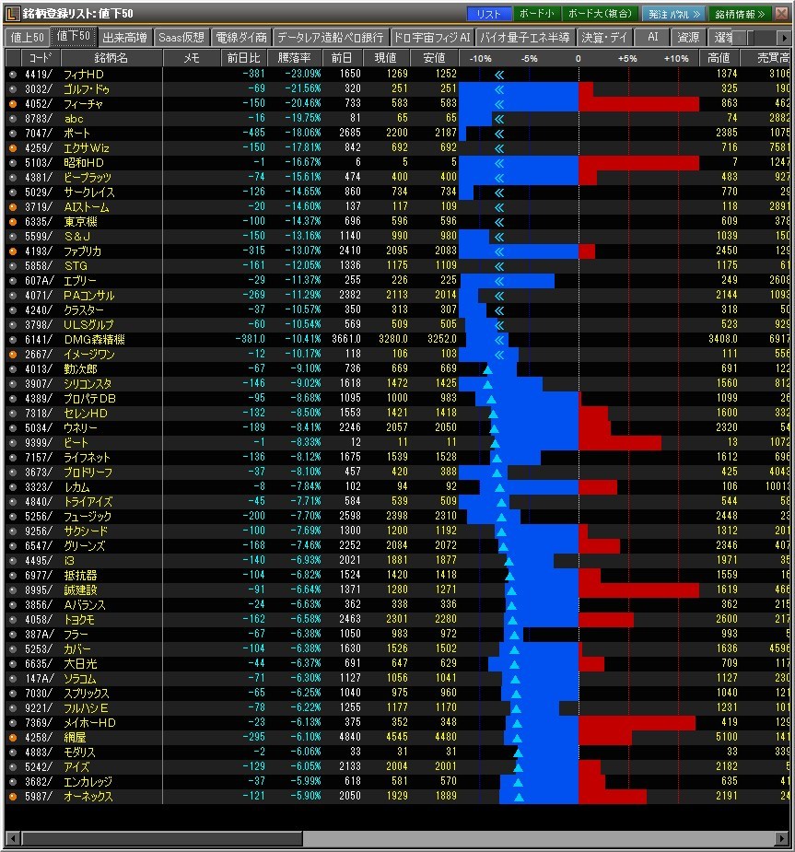Screen dimensions: 795x852
Task: Click the app icon in the title bar
Action: (x=13, y=13)
